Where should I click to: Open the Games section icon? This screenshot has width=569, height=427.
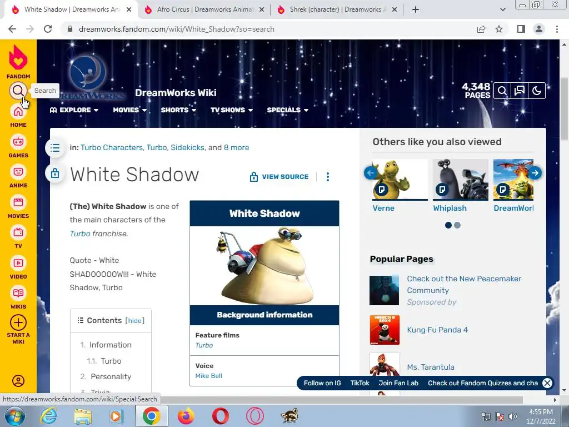pyautogui.click(x=18, y=142)
